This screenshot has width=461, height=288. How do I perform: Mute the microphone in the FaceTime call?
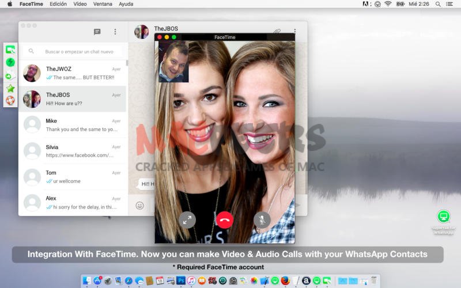point(262,219)
